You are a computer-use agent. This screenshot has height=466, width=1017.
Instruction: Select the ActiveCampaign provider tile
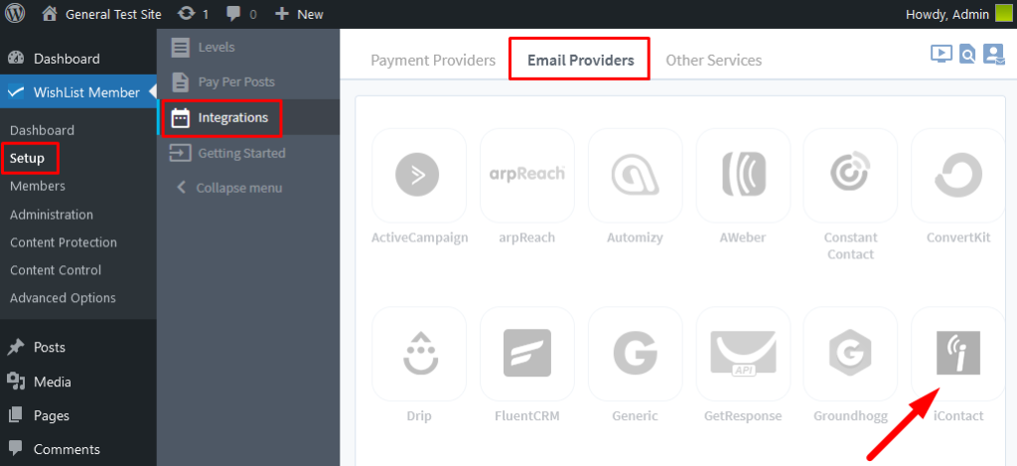pos(418,176)
